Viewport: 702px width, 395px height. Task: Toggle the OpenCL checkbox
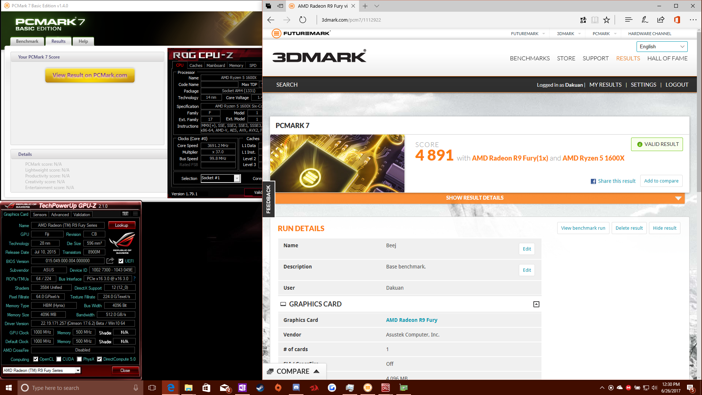(x=35, y=359)
